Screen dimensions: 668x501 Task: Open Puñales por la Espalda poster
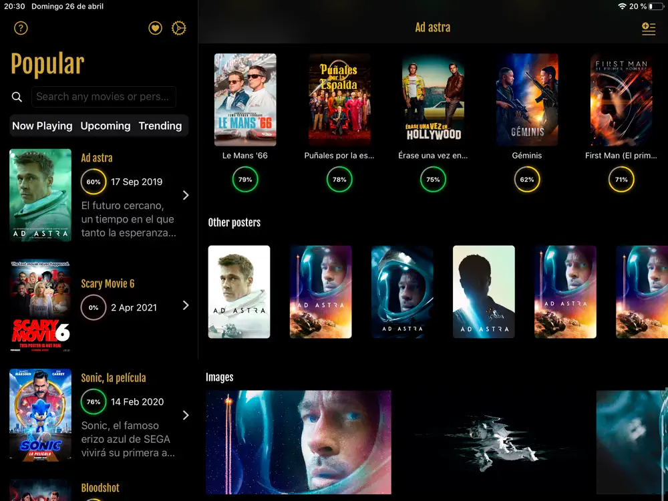pos(339,100)
